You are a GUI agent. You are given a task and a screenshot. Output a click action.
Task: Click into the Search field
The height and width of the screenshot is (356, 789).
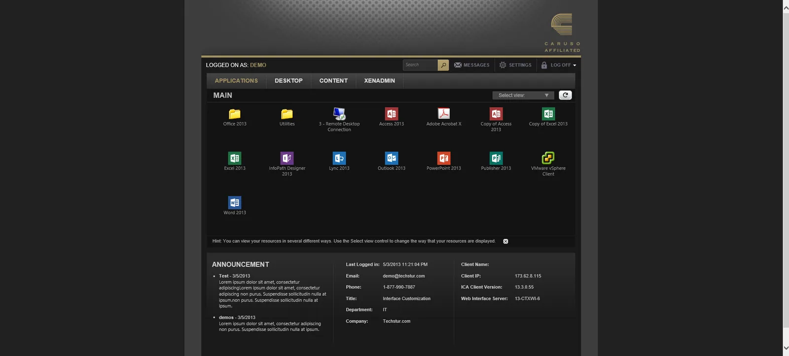pos(420,65)
